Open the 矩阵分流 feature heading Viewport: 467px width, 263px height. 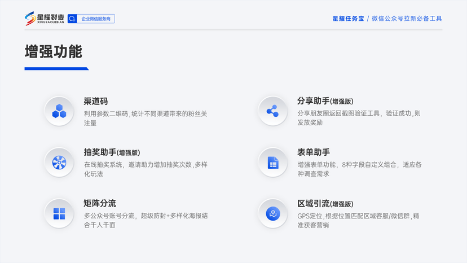(x=100, y=203)
